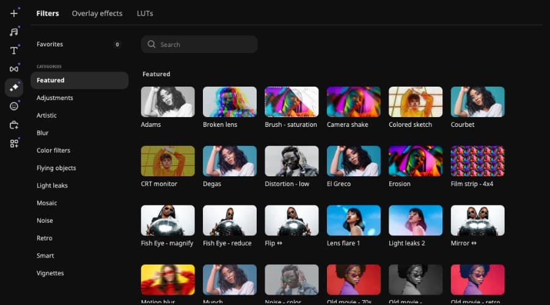Choose the Lens flare 1 filter thumbnail

353,220
